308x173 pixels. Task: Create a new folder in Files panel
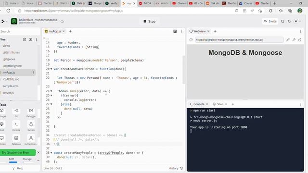30,39
